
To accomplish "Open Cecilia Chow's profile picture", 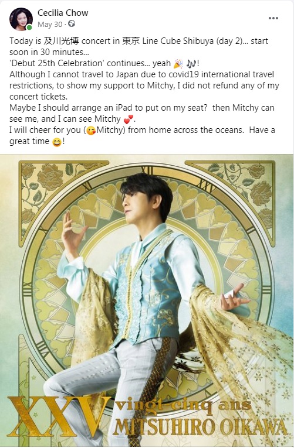I will (21, 19).
